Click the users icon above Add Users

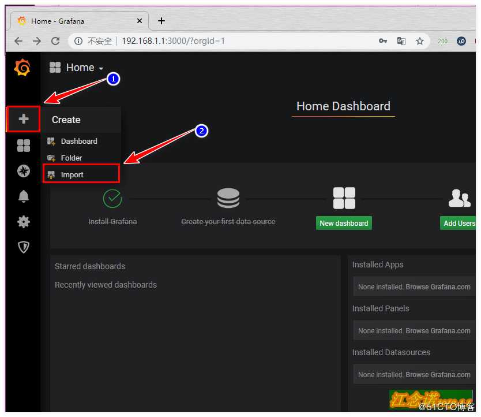pyautogui.click(x=459, y=198)
